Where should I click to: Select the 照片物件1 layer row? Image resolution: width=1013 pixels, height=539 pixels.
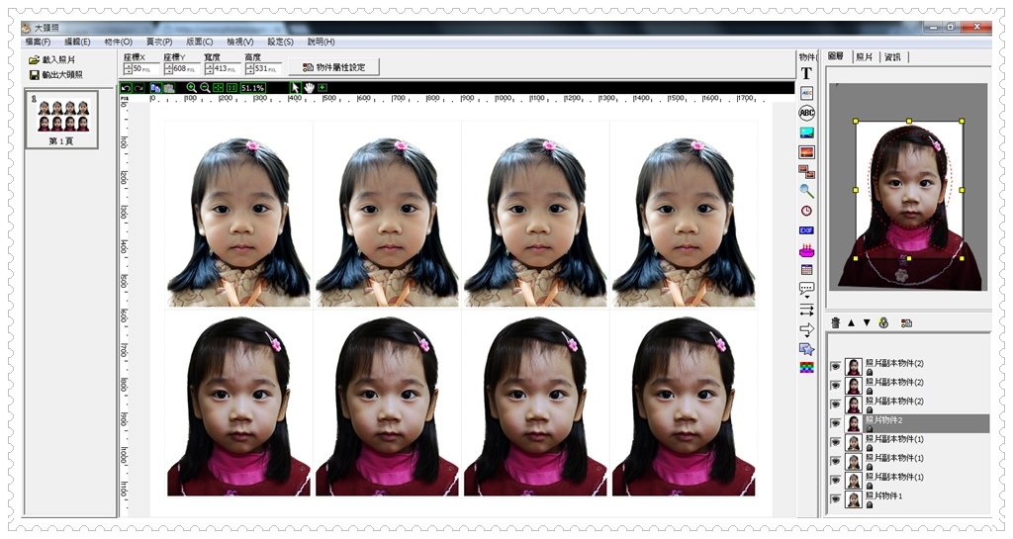pyautogui.click(x=908, y=499)
